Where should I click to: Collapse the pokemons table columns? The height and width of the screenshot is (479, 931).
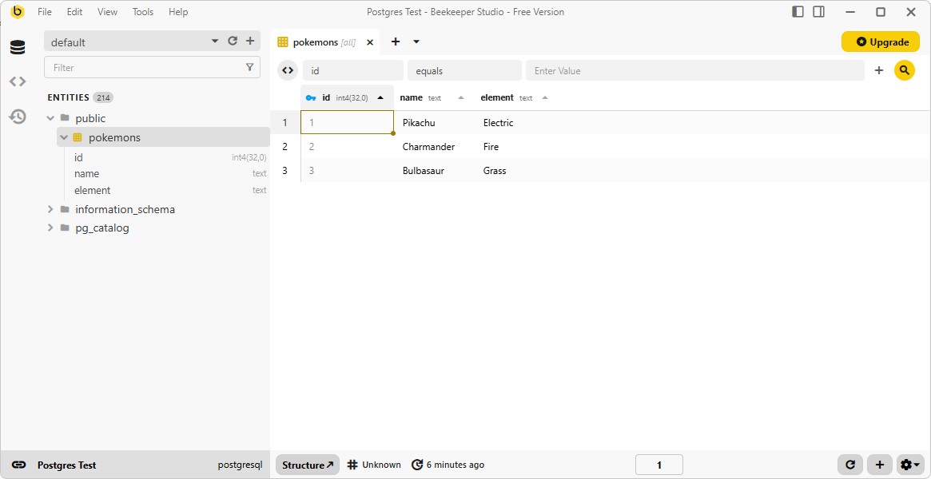click(x=64, y=137)
